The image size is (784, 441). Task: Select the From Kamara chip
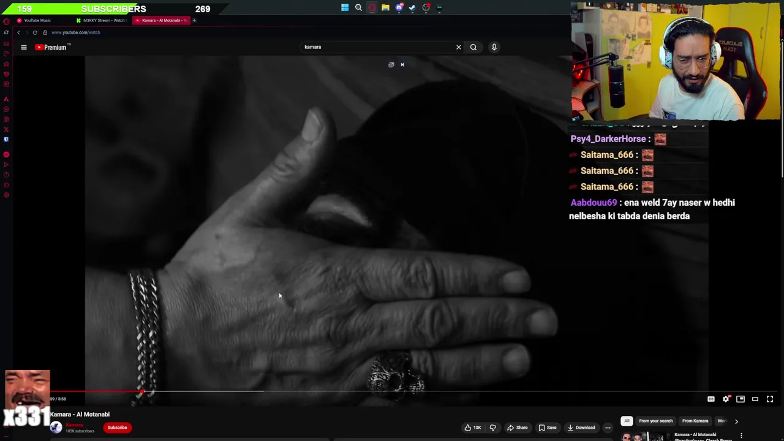tap(695, 421)
